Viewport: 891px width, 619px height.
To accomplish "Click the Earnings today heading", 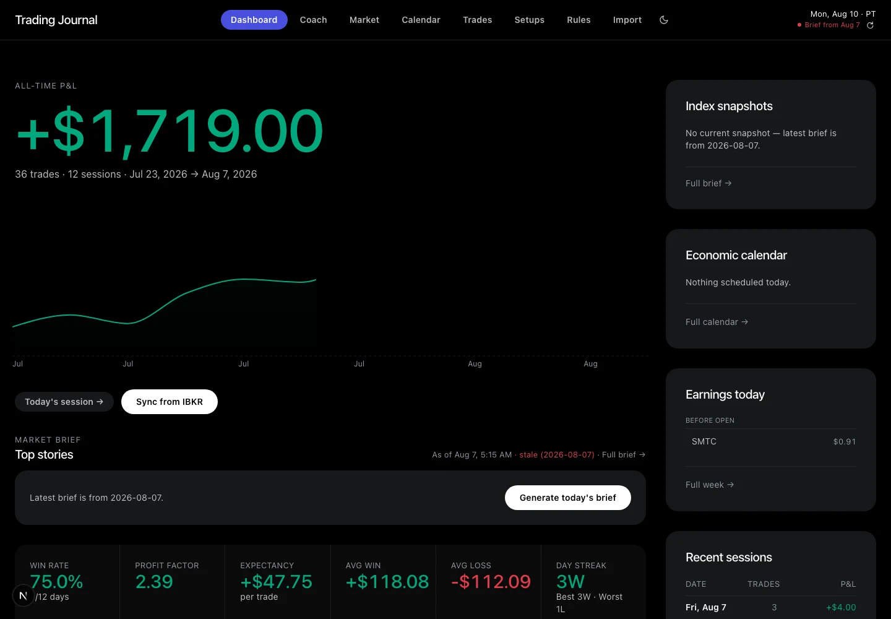I will (x=725, y=394).
